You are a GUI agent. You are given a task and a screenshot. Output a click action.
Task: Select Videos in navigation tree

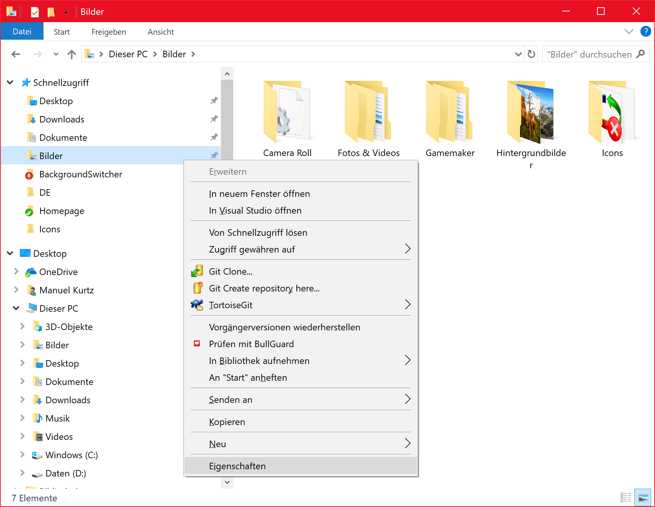click(59, 437)
